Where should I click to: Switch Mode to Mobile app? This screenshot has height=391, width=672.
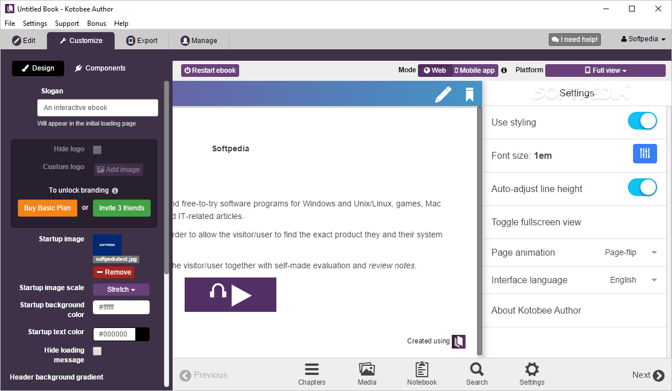pos(475,71)
